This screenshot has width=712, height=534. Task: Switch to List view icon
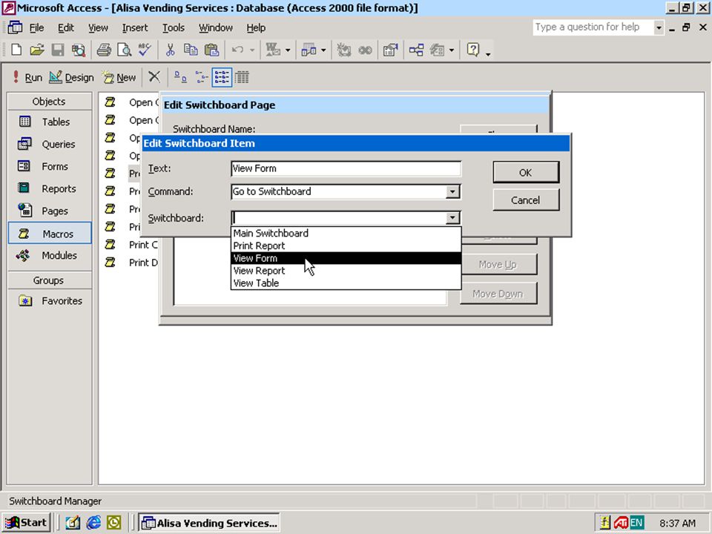(222, 77)
